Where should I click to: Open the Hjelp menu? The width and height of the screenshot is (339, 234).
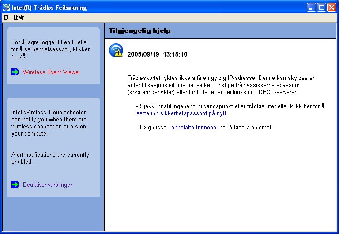(19, 17)
